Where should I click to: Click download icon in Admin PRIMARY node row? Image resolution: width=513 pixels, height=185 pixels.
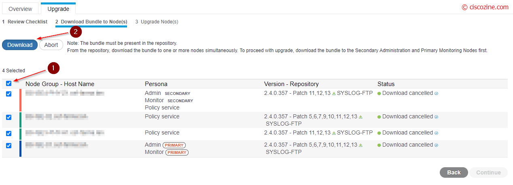click(x=360, y=145)
